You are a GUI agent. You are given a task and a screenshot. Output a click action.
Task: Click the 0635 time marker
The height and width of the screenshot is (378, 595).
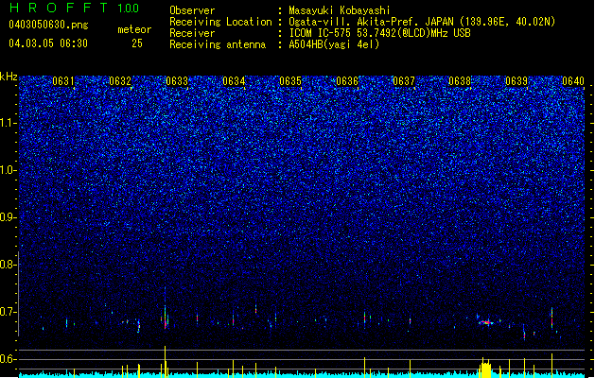click(290, 81)
